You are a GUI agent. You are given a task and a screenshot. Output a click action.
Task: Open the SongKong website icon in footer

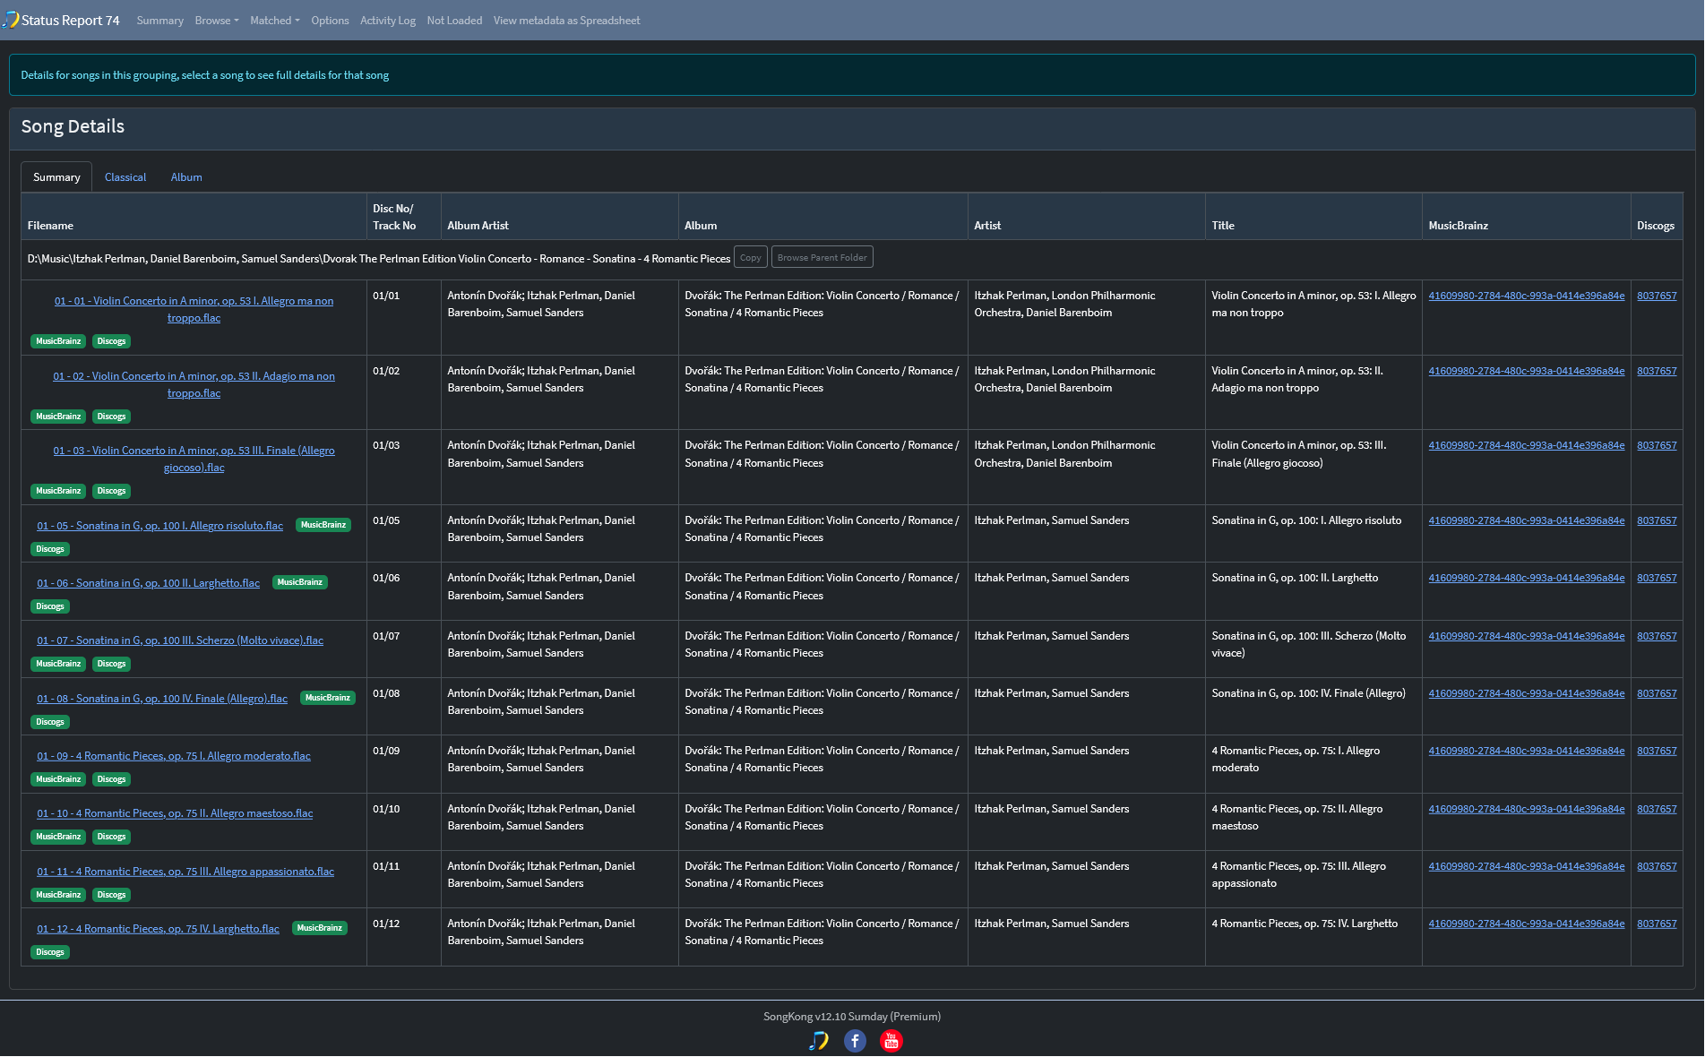click(x=819, y=1041)
